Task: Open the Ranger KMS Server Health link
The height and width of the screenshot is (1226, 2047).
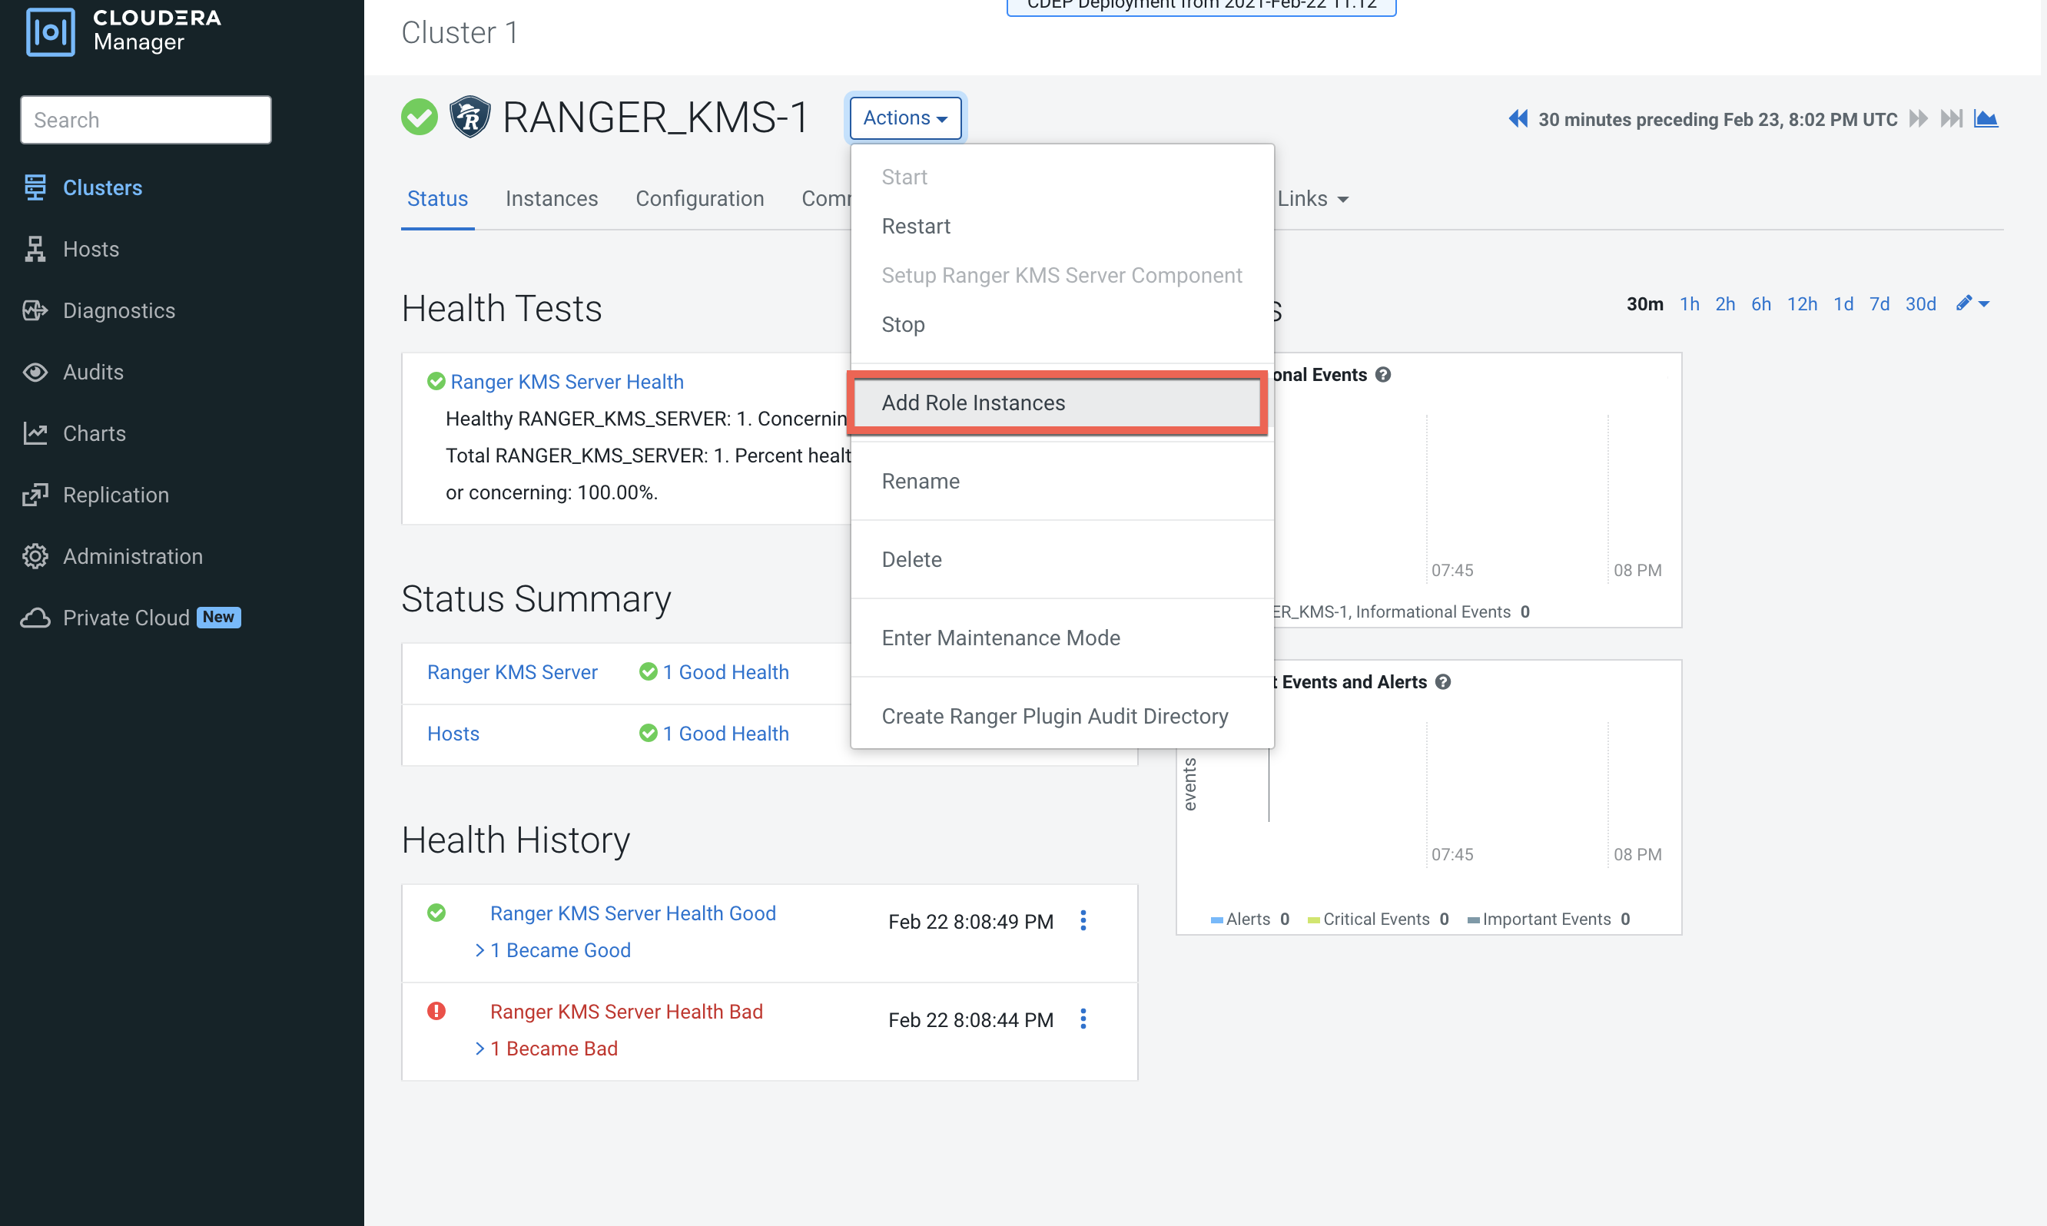Action: click(x=567, y=382)
